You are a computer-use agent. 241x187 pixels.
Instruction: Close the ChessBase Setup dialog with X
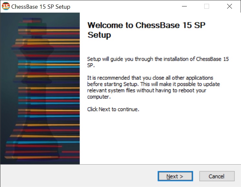tap(229, 6)
